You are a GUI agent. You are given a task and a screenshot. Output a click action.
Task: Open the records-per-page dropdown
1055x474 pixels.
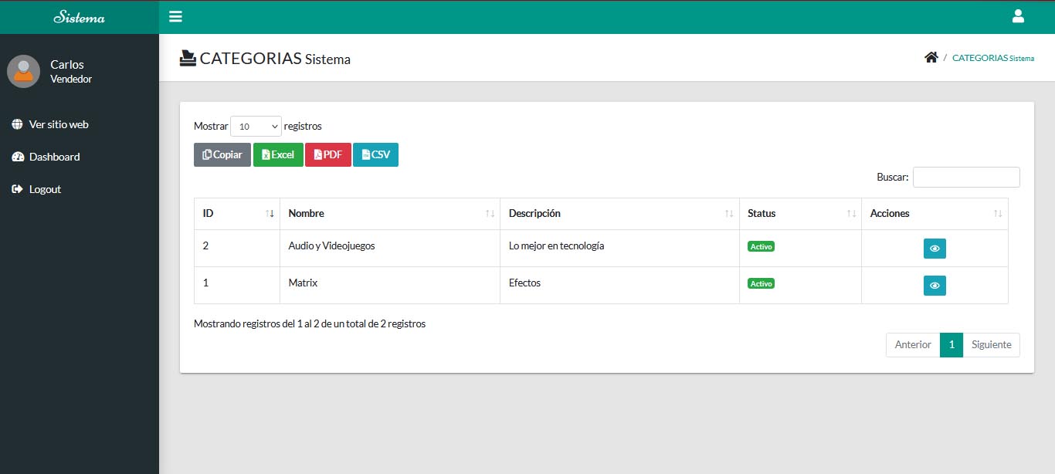[256, 127]
